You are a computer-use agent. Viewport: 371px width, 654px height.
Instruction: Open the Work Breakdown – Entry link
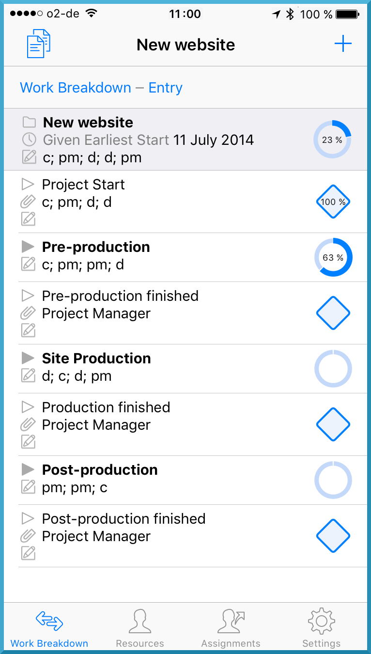[101, 88]
